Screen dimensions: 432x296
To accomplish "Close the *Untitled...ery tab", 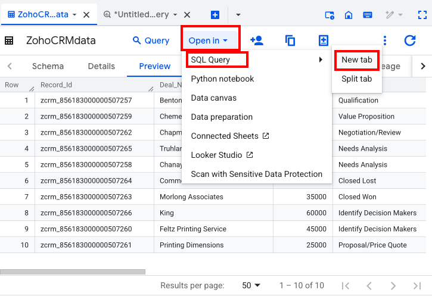I will (x=187, y=15).
